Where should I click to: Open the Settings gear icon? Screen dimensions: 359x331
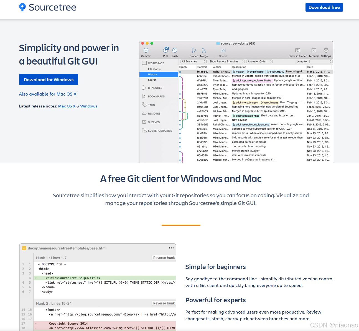tap(326, 50)
